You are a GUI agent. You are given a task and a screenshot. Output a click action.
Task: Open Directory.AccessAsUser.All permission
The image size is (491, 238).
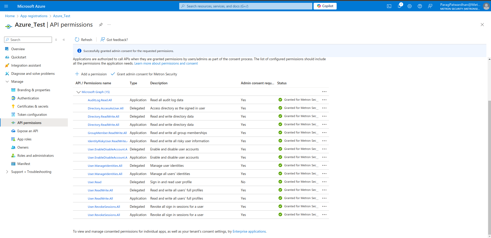pyautogui.click(x=105, y=108)
